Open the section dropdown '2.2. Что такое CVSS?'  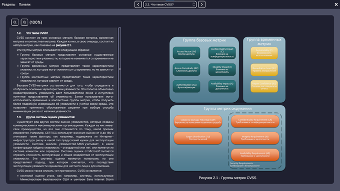coord(170,4)
